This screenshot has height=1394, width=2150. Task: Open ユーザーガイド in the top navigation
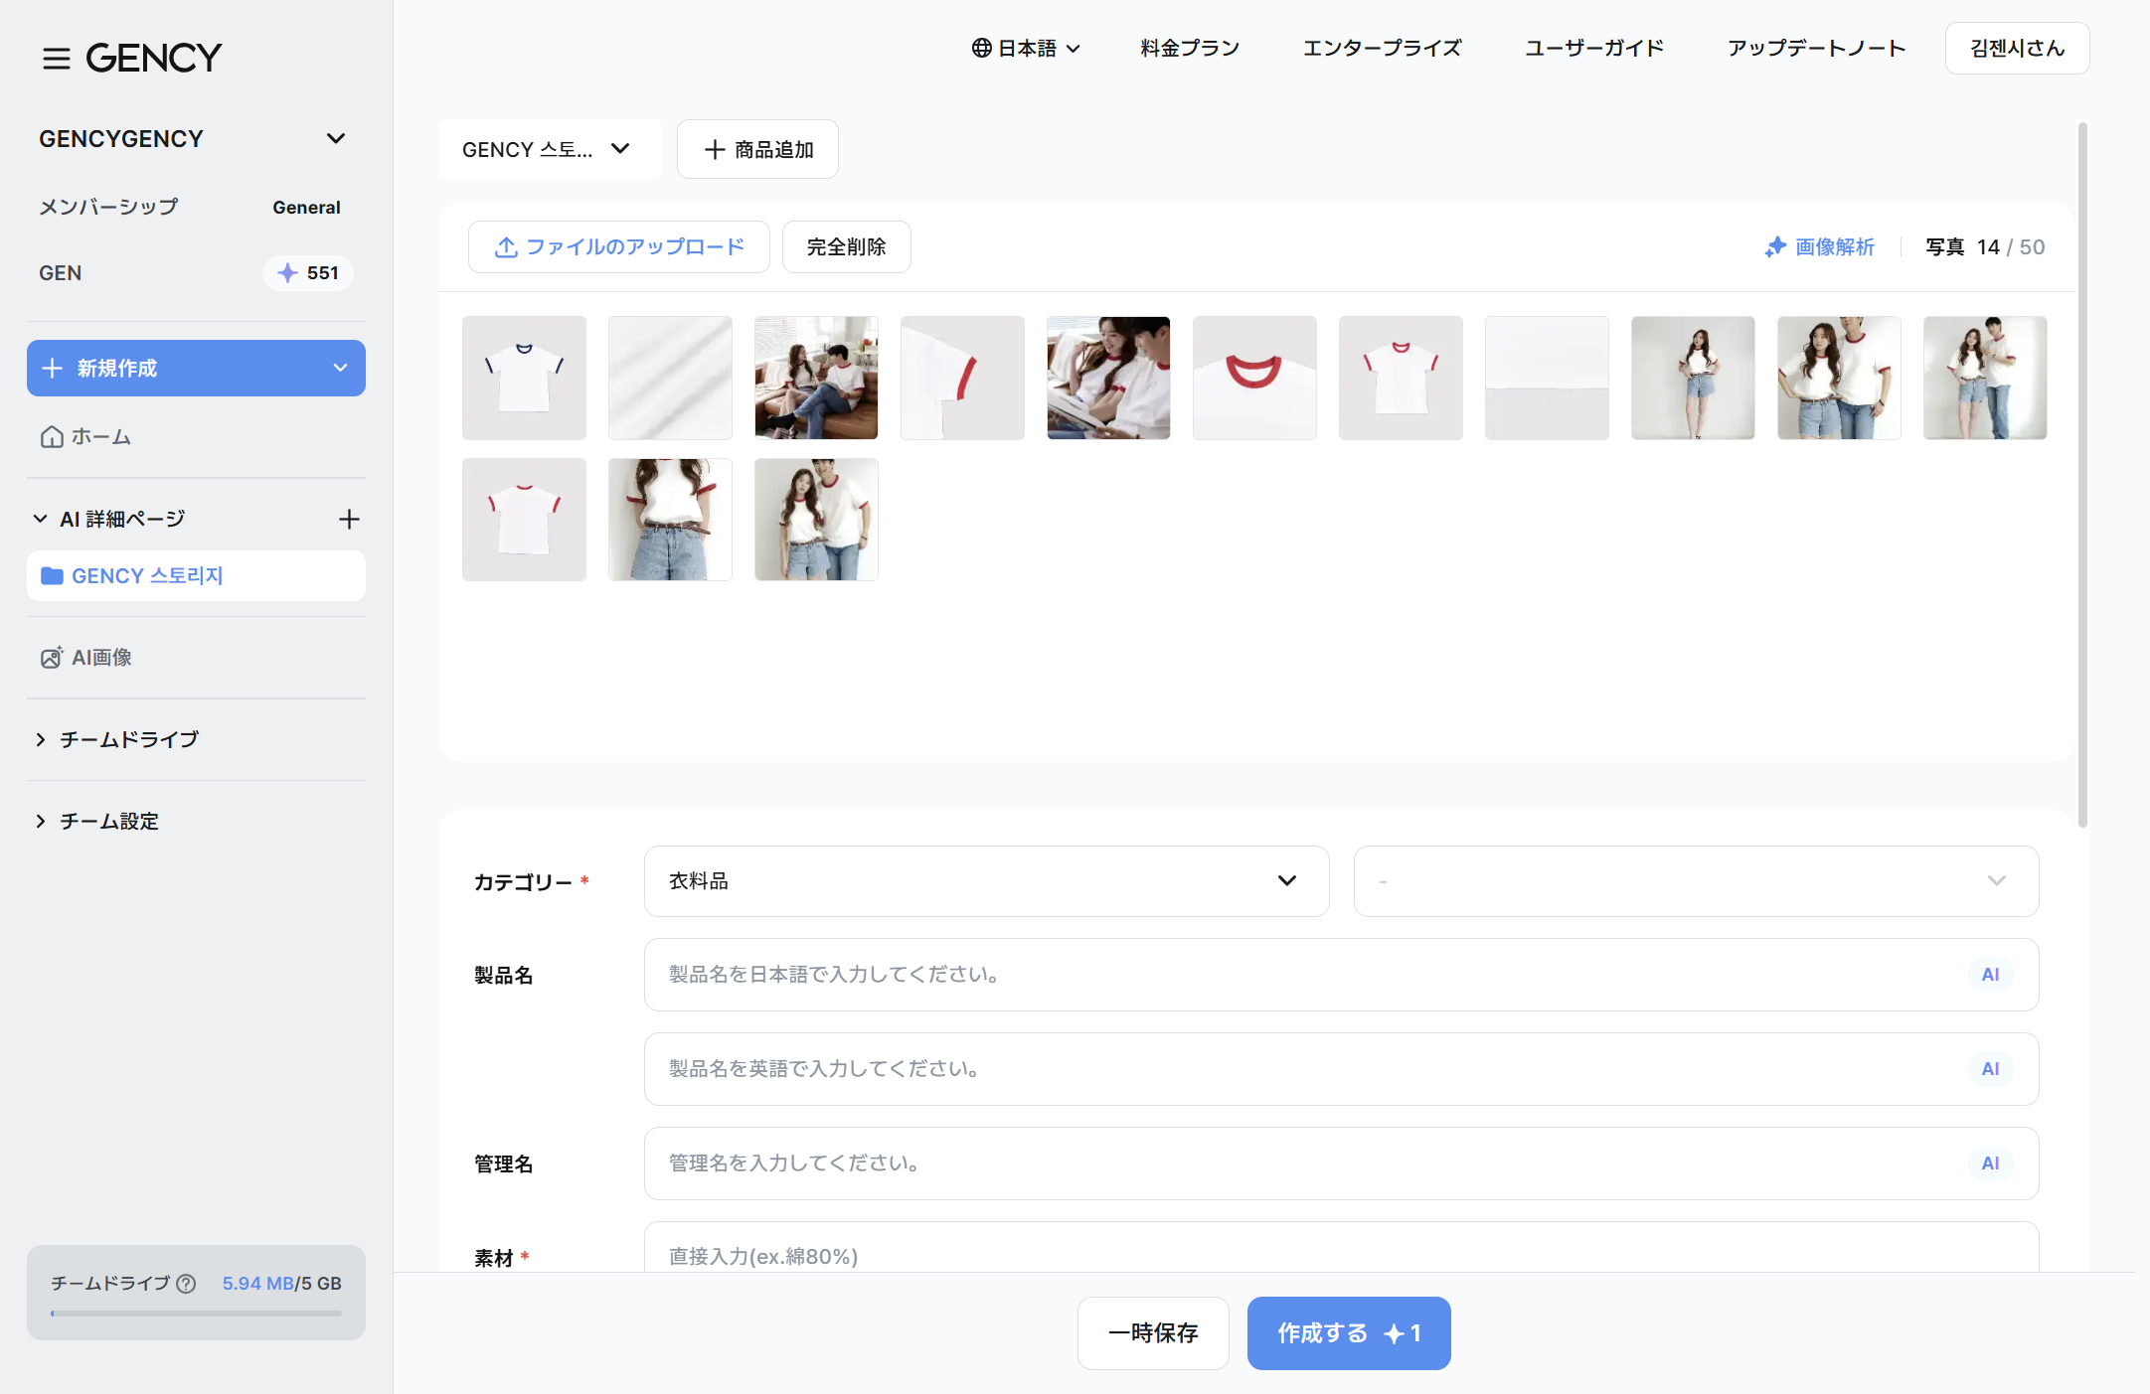pos(1594,48)
